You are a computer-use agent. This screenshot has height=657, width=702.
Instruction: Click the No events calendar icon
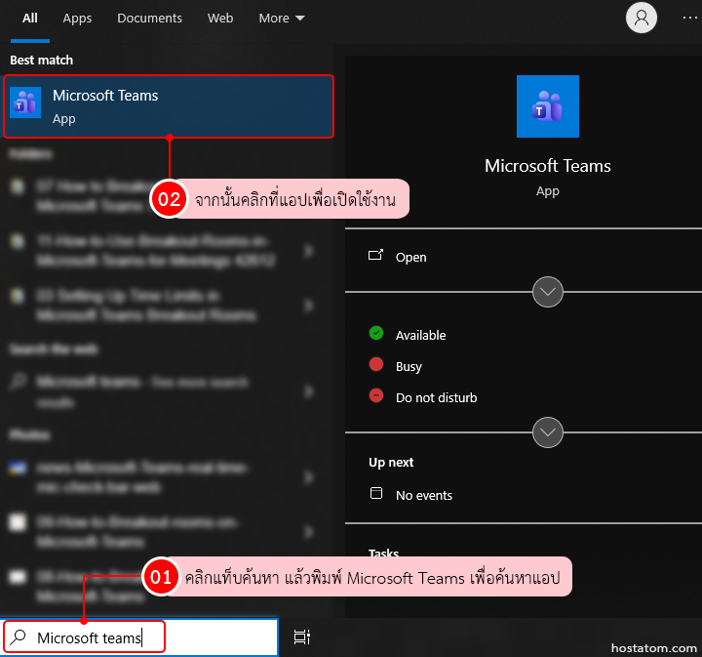coord(376,493)
